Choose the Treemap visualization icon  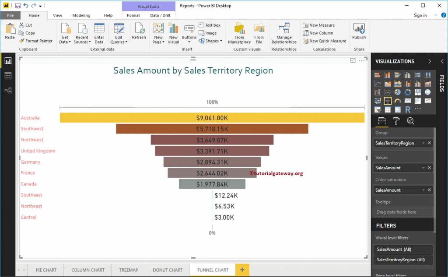pos(418,92)
